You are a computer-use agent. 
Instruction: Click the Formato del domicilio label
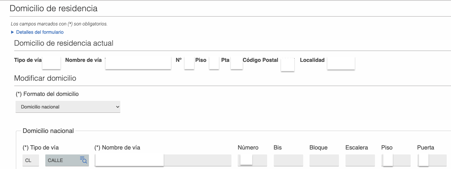click(47, 94)
